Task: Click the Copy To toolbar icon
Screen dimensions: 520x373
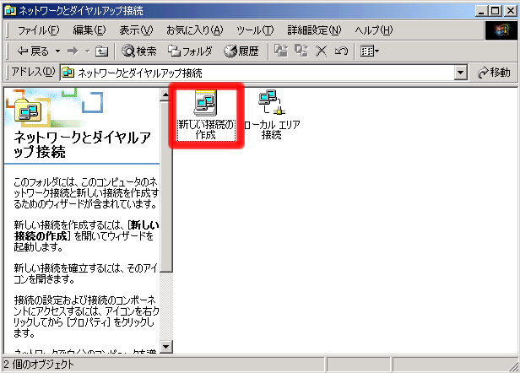Action: (301, 51)
